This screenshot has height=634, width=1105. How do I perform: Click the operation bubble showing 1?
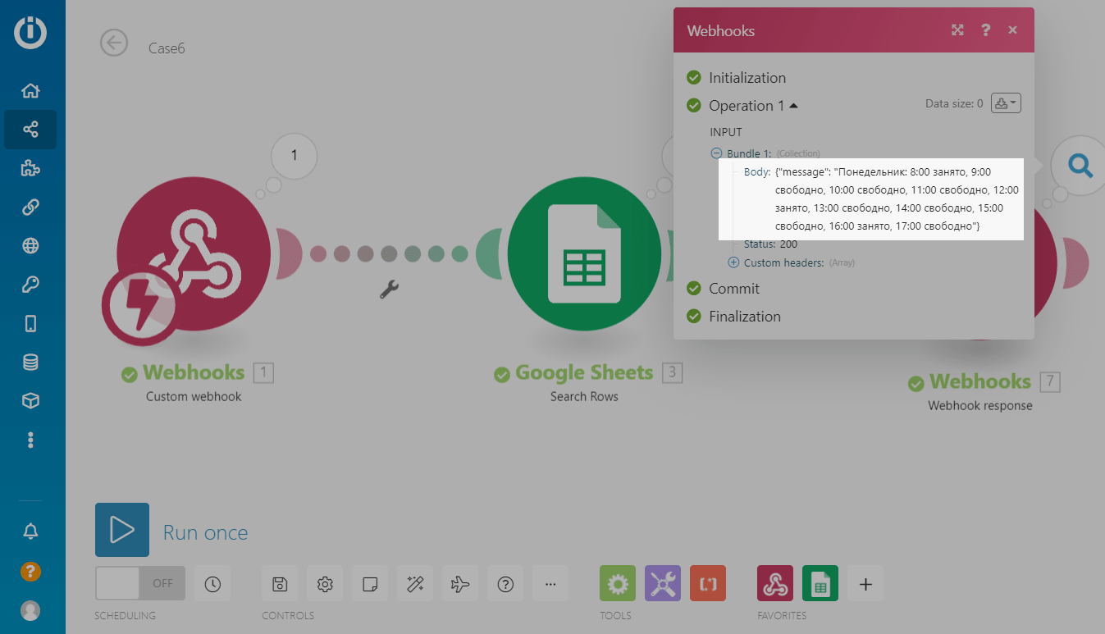[x=294, y=156]
